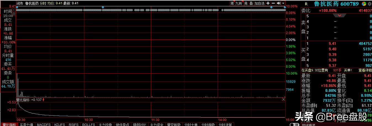Click the 分时 label in chart header
Viewport: 372px width, 126px height.
pos(43,3)
